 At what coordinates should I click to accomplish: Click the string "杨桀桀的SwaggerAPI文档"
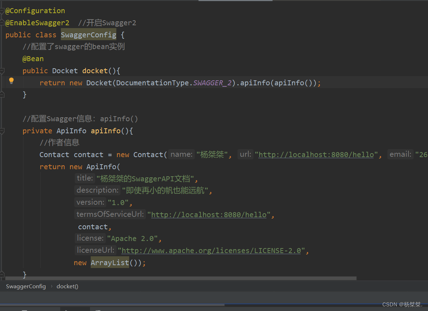click(146, 178)
